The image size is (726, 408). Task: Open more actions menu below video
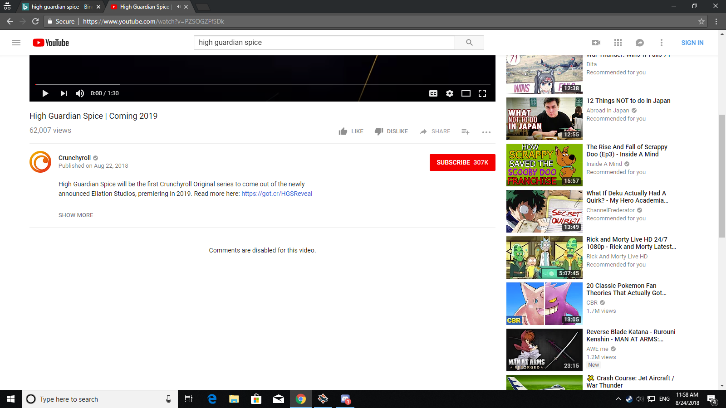(x=486, y=132)
